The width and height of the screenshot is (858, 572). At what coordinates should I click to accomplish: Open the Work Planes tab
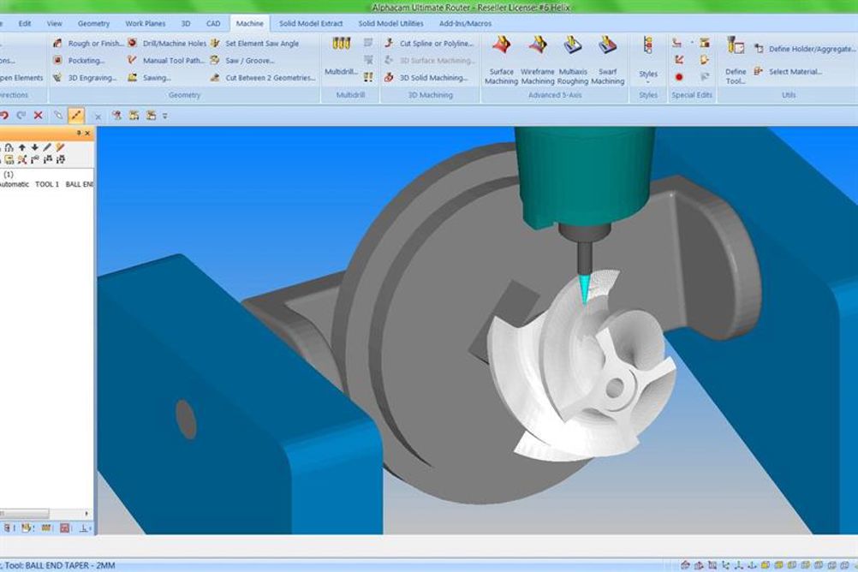coord(145,23)
